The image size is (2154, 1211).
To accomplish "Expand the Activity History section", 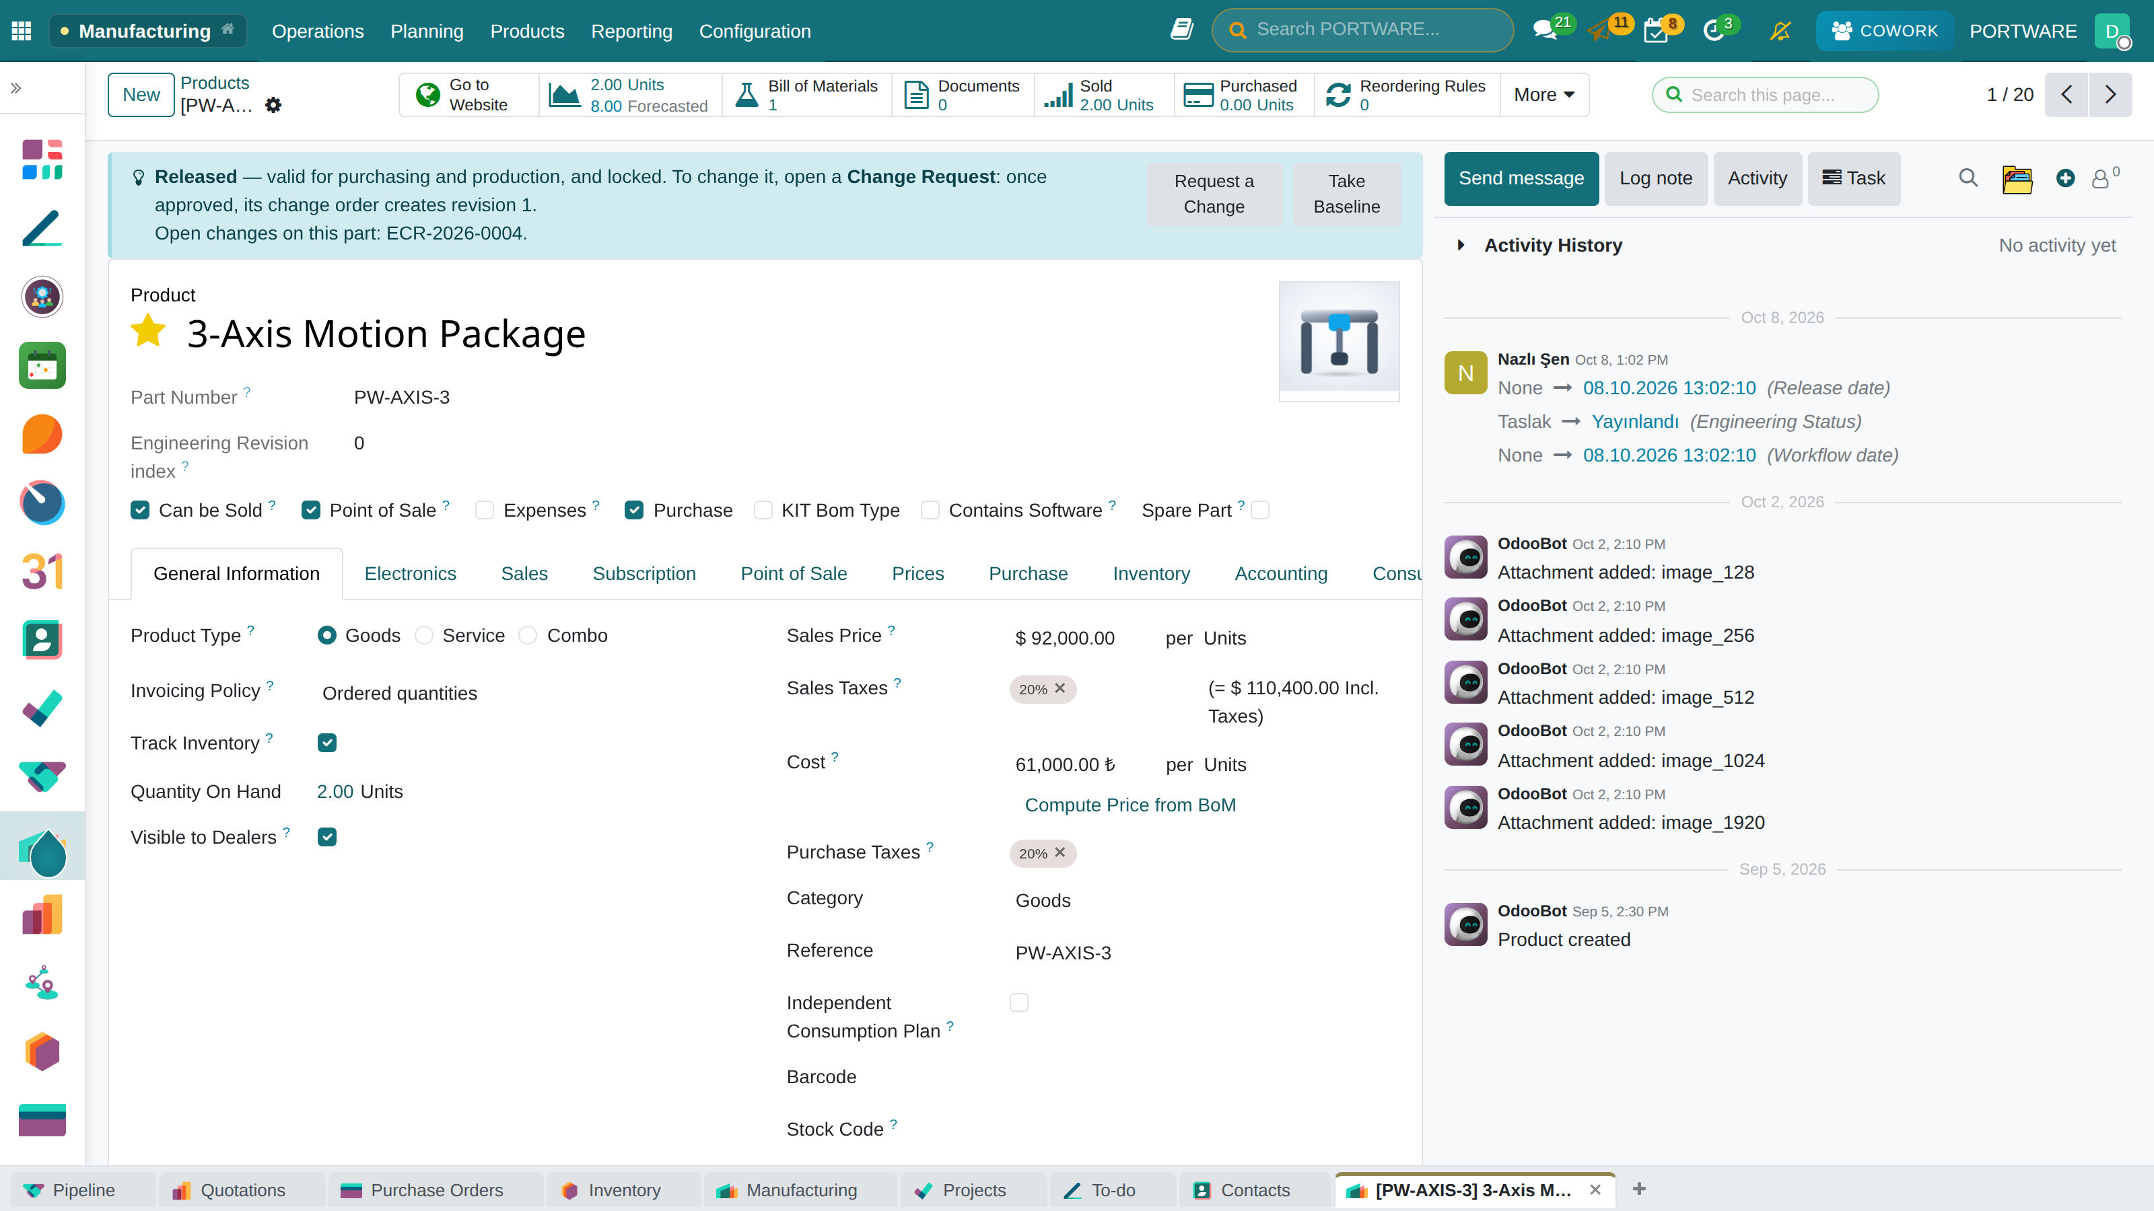I will click(x=1554, y=245).
